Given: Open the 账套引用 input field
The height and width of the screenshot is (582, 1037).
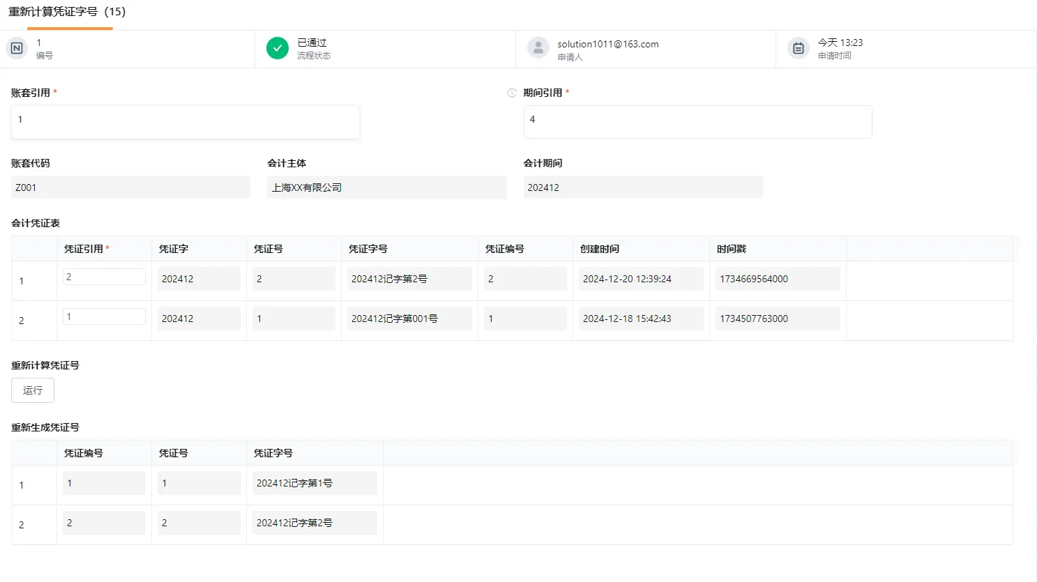Looking at the screenshot, I should point(185,121).
